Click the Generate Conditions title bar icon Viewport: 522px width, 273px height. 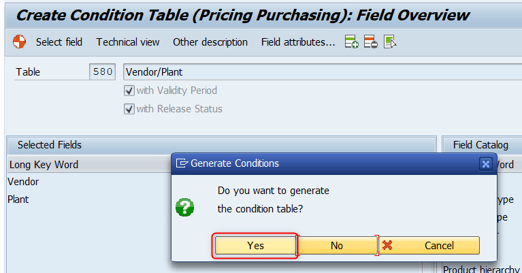[x=182, y=163]
